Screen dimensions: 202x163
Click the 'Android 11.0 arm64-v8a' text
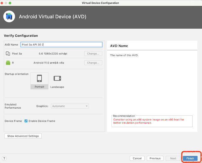pos(49,63)
